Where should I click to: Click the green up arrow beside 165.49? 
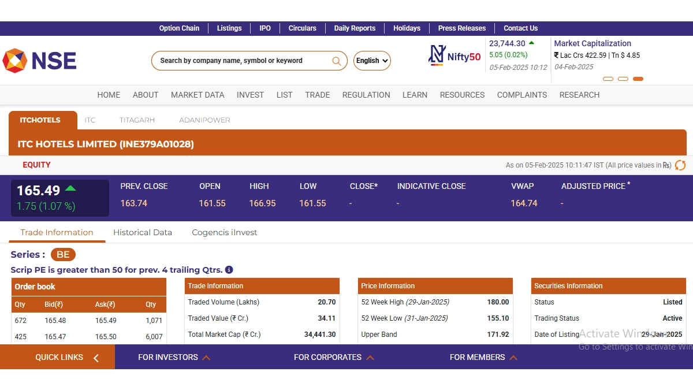pos(70,188)
